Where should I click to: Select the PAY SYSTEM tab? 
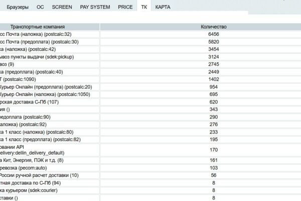coord(95,7)
